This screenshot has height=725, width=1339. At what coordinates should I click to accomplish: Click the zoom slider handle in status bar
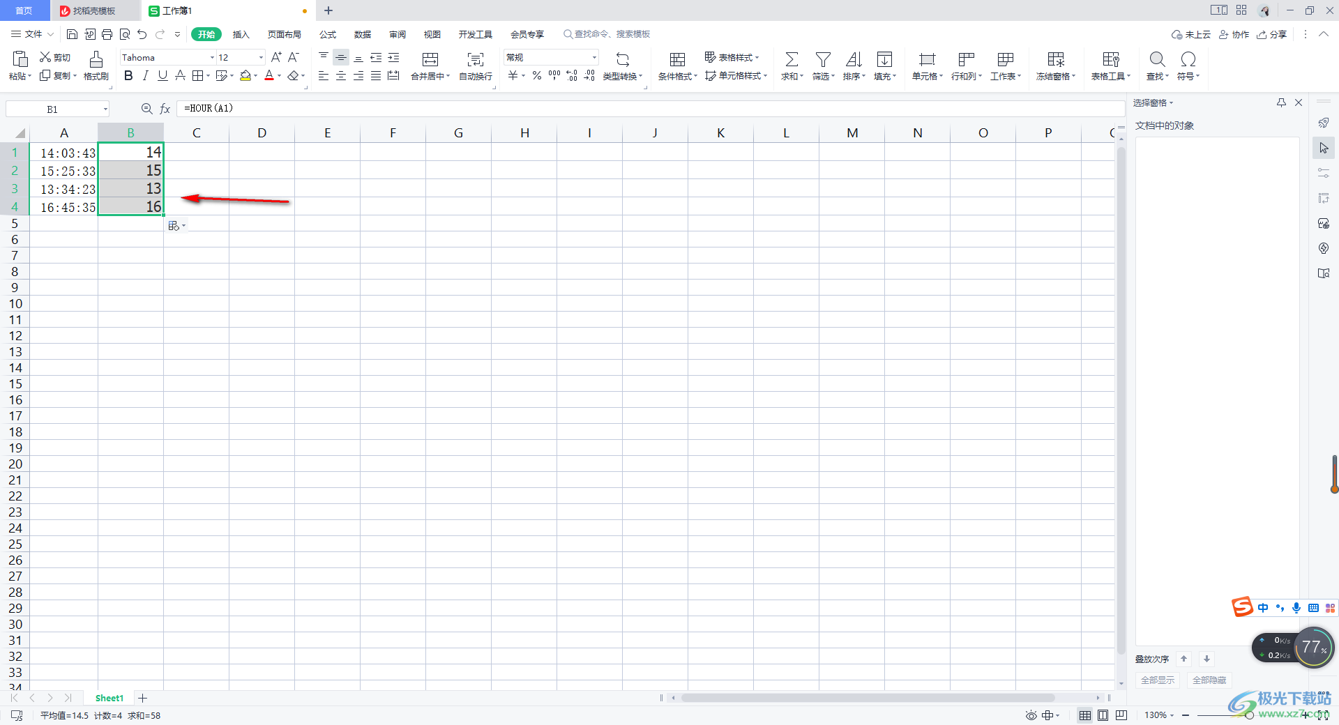1250,715
